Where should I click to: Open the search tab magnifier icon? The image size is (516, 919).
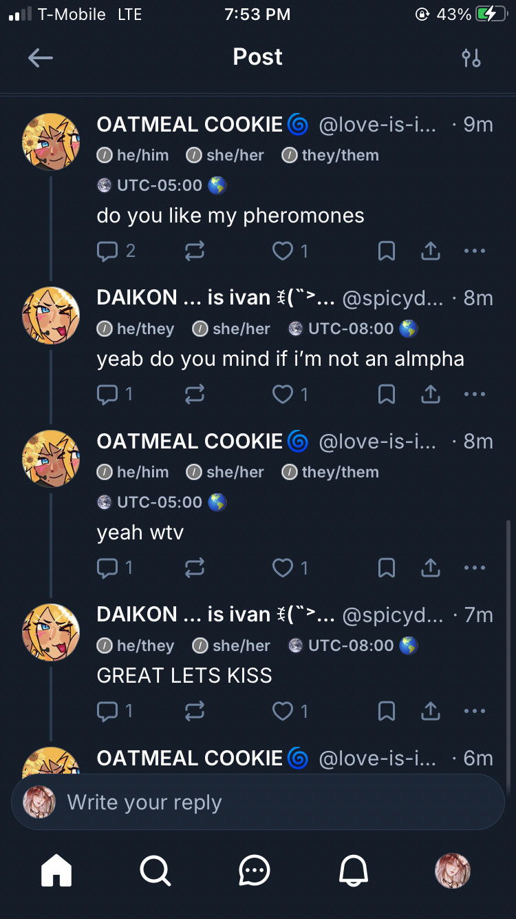[x=155, y=871]
